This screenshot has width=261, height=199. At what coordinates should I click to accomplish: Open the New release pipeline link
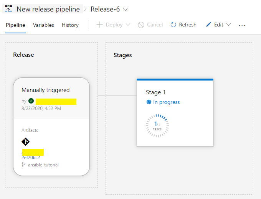[x=48, y=9]
